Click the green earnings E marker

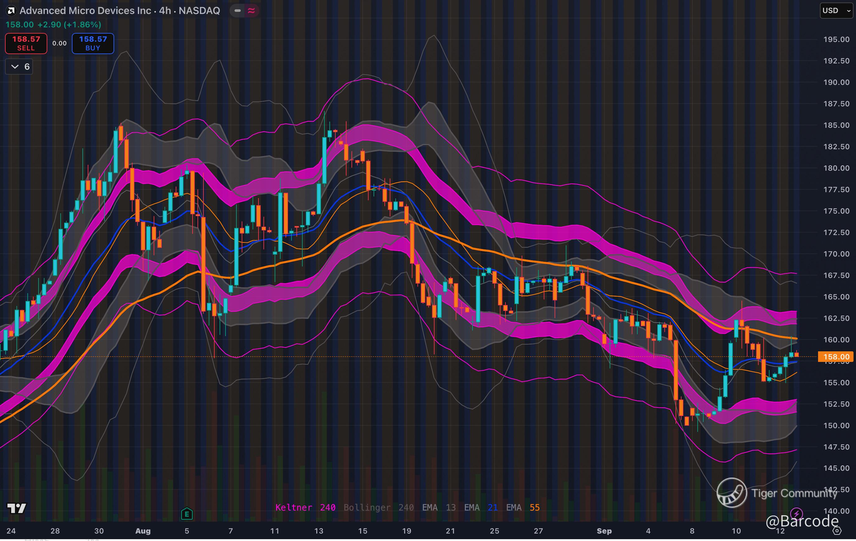tap(187, 514)
